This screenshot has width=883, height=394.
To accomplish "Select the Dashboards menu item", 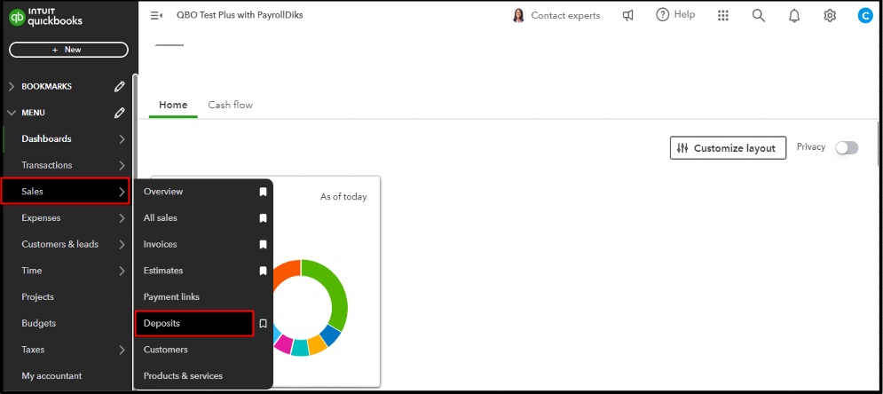I will click(46, 139).
